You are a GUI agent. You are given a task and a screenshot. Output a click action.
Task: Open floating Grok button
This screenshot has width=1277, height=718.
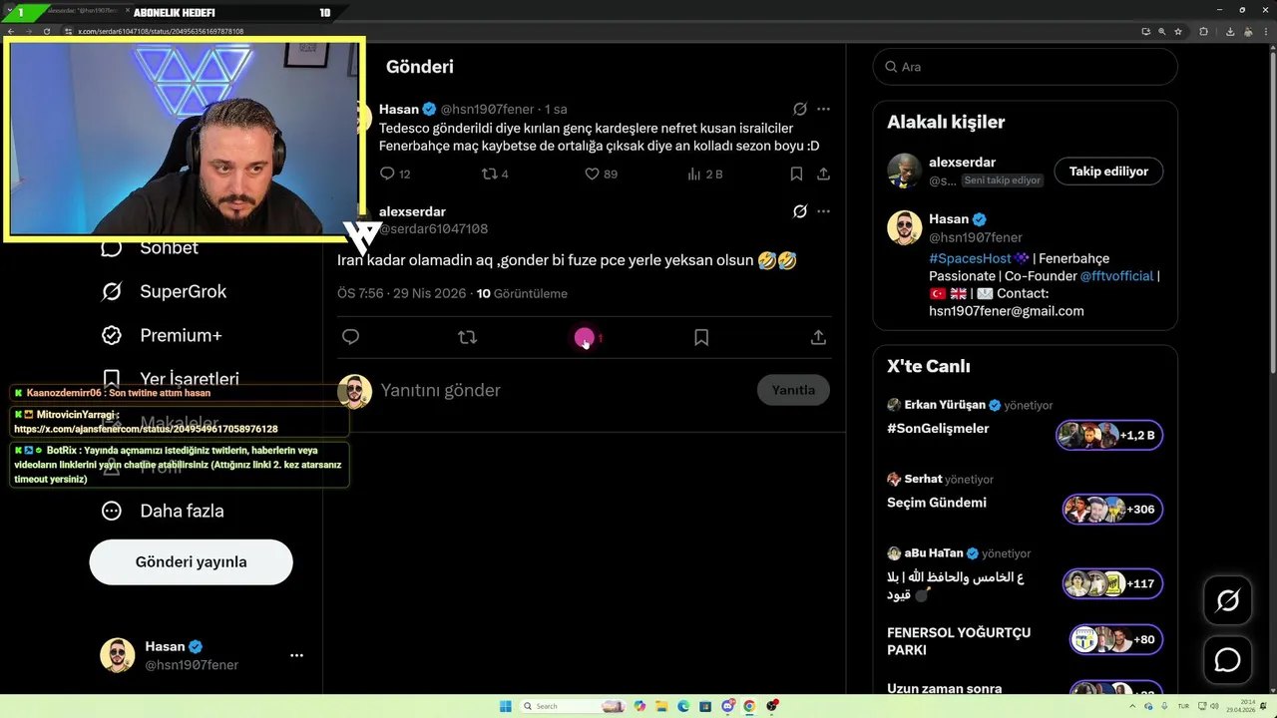(1227, 600)
